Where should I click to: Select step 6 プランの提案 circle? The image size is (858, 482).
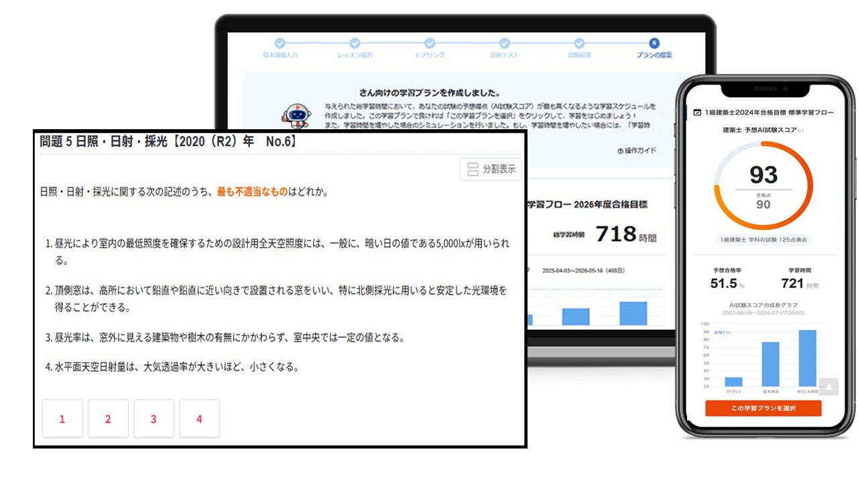point(654,44)
